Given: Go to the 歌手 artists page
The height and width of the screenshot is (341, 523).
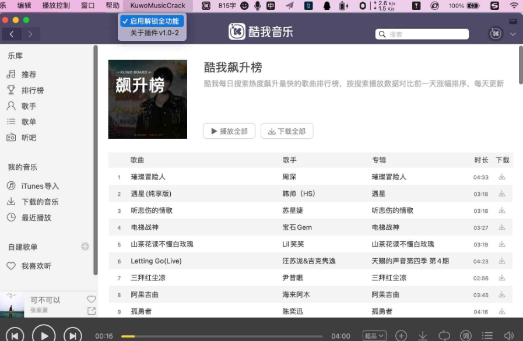Looking at the screenshot, I should coord(29,106).
